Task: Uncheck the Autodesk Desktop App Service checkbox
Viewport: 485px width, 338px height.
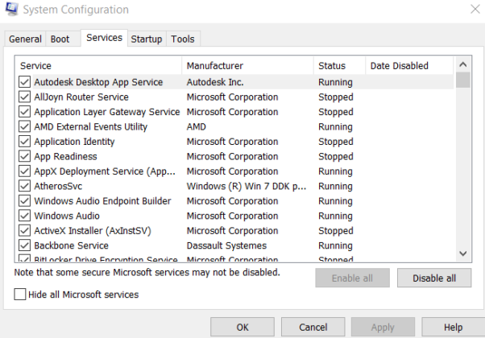Action: (x=24, y=82)
